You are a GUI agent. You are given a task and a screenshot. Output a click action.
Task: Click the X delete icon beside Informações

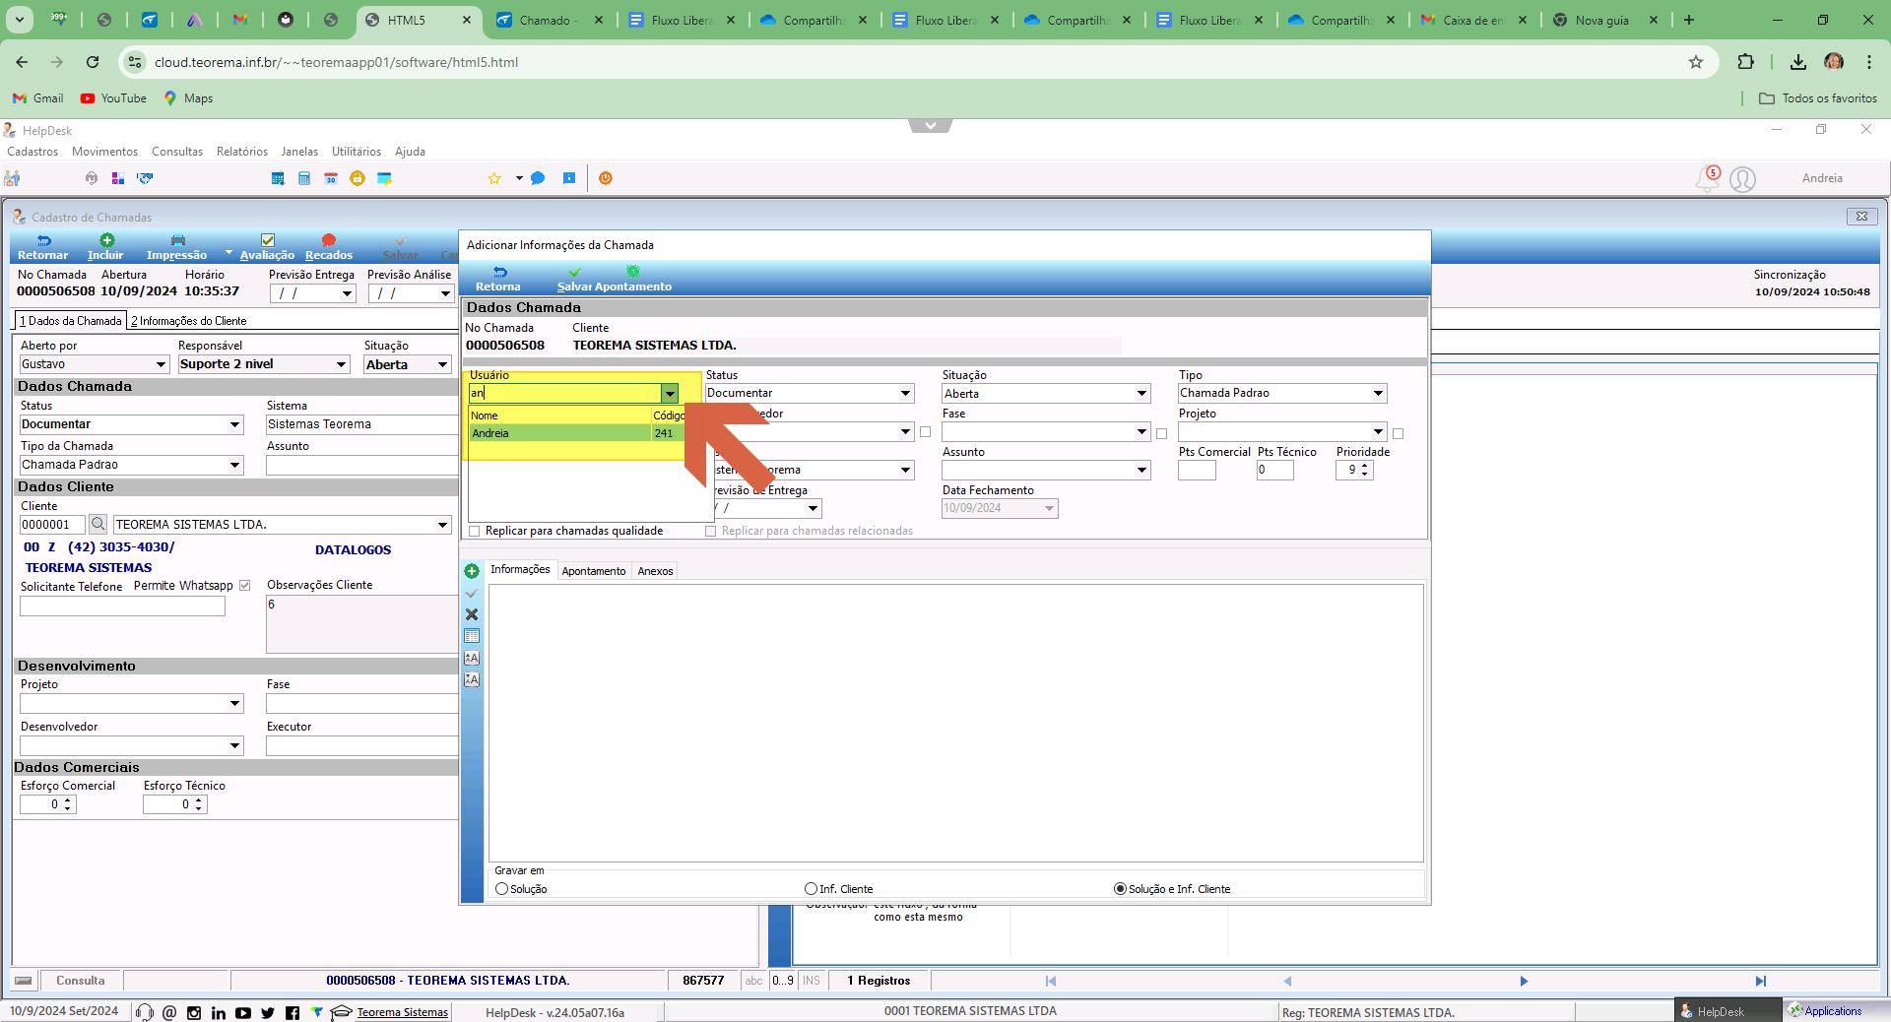[x=472, y=614]
